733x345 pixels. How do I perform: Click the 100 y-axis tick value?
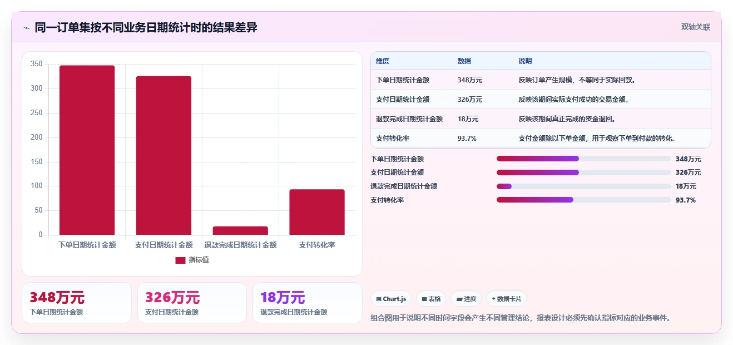click(x=37, y=186)
